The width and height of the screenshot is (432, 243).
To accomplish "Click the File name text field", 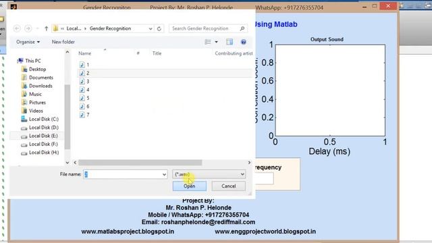I will coord(122,174).
